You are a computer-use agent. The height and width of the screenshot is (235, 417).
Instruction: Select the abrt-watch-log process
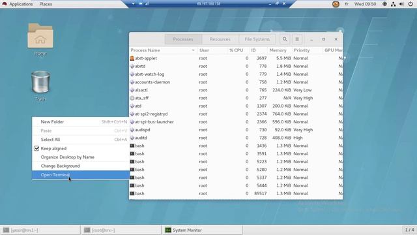pyautogui.click(x=149, y=74)
